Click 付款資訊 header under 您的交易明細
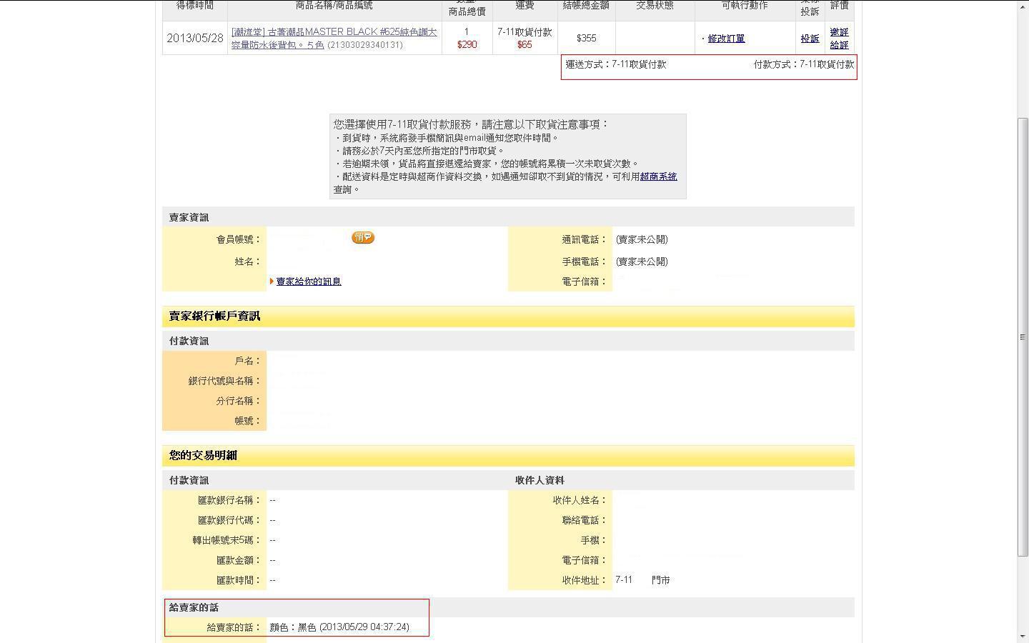 189,480
